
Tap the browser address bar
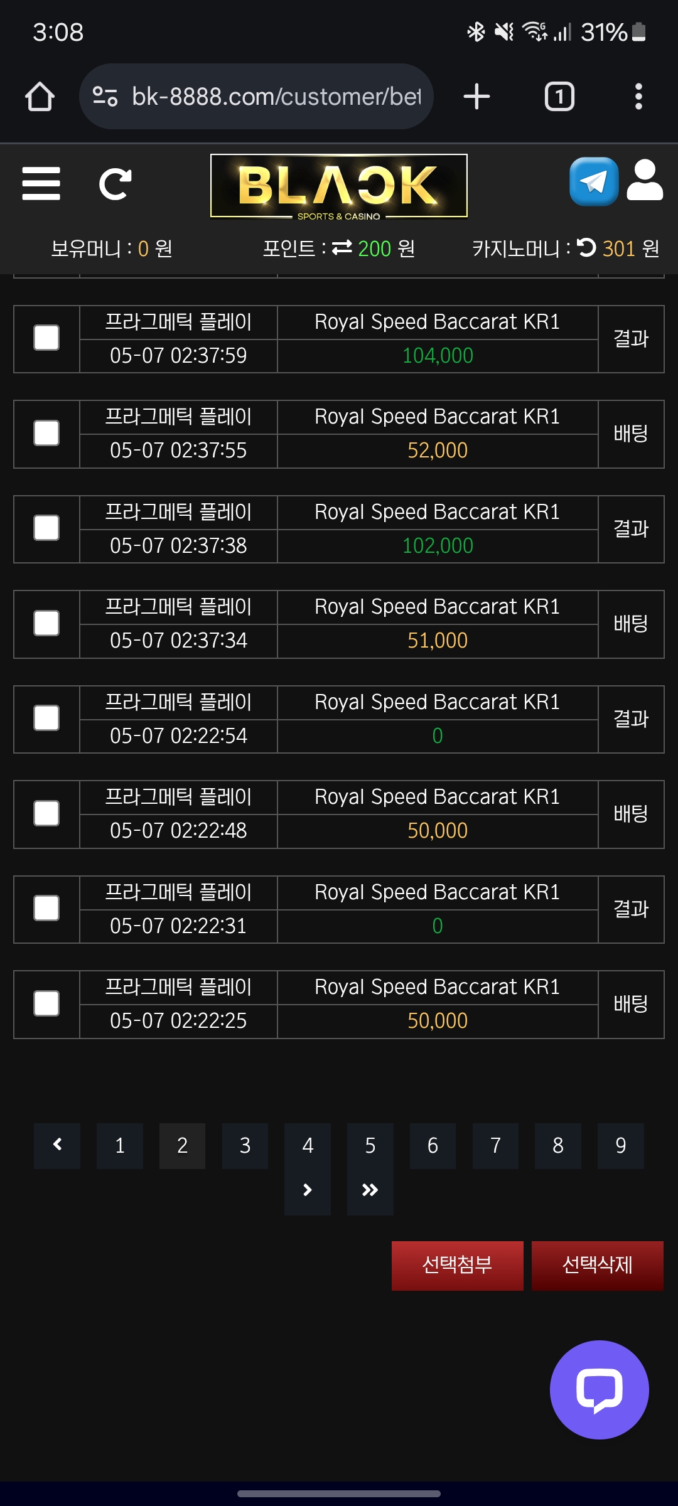[264, 97]
